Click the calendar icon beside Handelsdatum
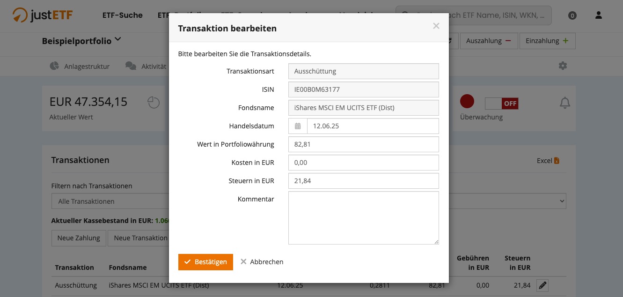The image size is (623, 297). pyautogui.click(x=298, y=126)
